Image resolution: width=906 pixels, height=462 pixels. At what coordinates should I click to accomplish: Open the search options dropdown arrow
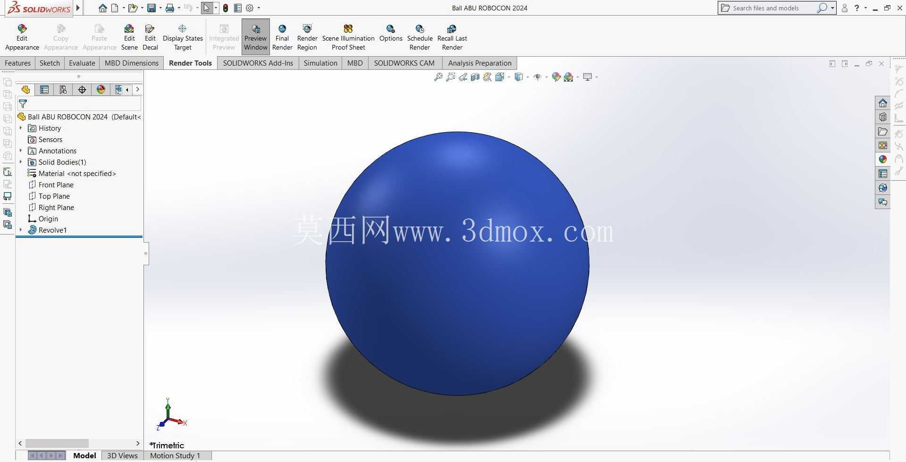[832, 8]
